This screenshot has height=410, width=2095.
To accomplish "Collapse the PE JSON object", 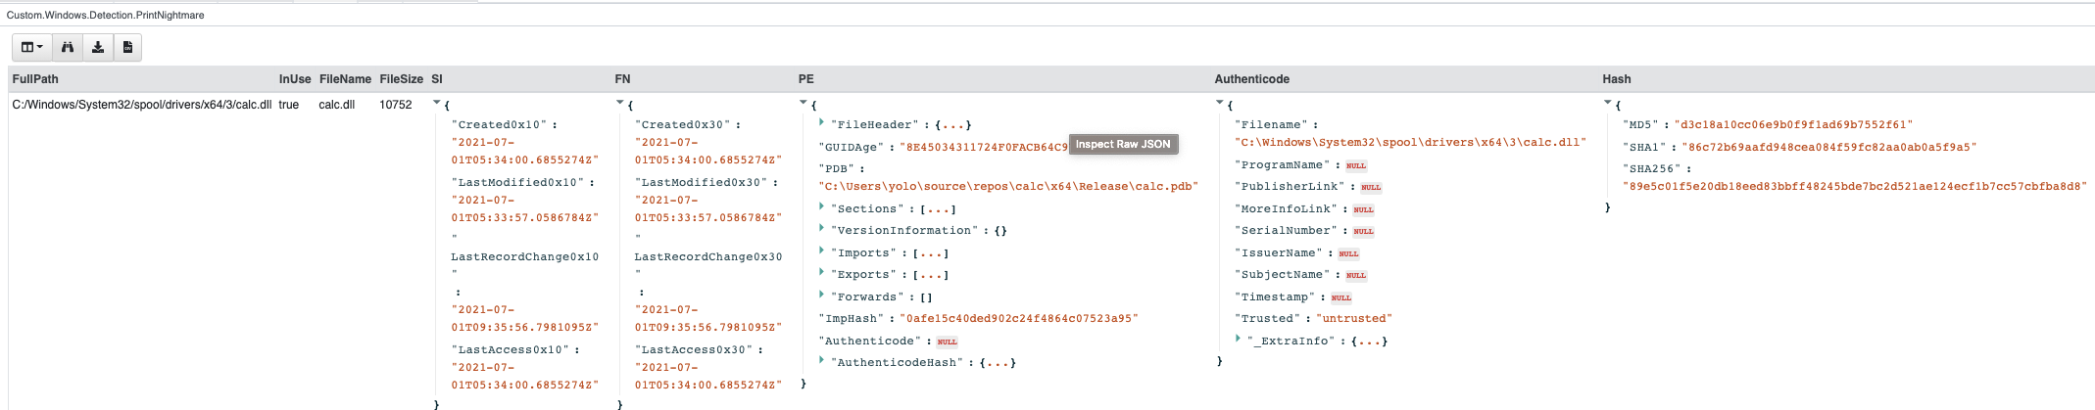I will click(803, 102).
